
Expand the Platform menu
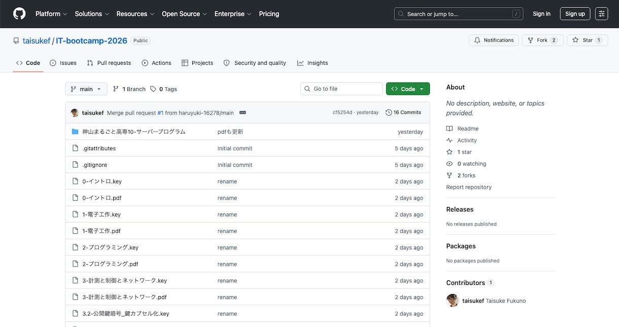pyautogui.click(x=51, y=14)
